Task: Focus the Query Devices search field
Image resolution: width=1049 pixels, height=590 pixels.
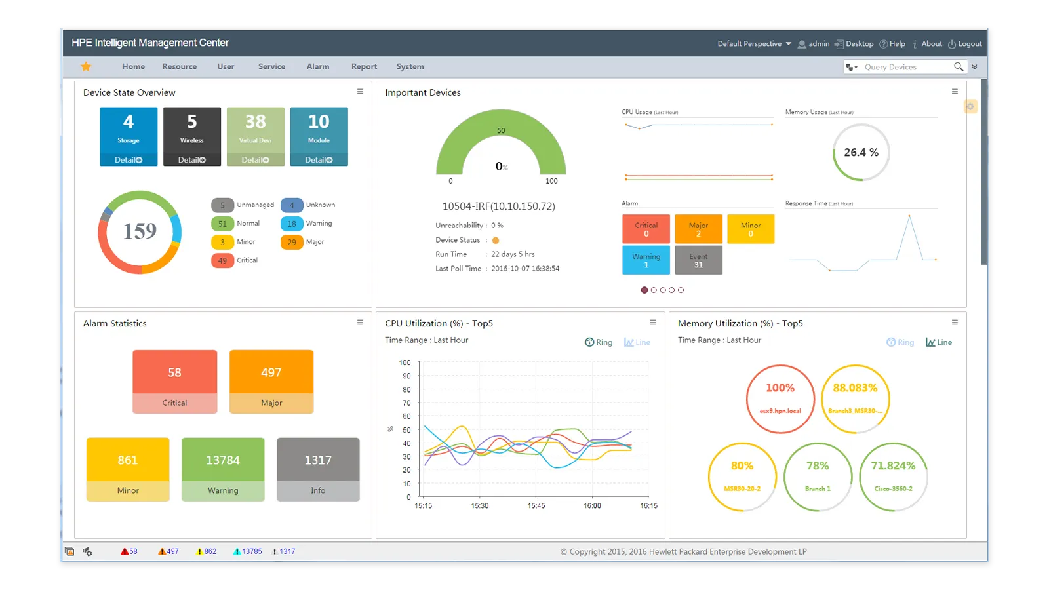Action: pos(907,67)
